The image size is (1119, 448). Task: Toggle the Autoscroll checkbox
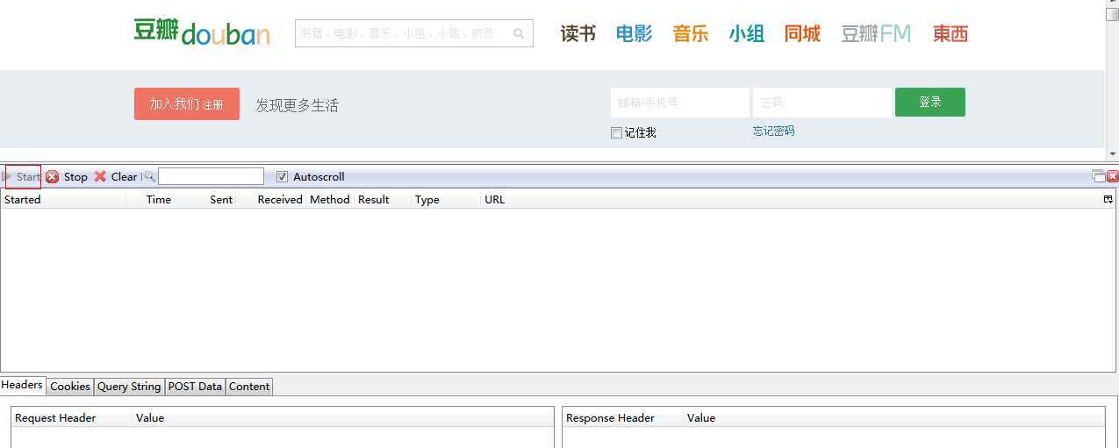tap(282, 176)
